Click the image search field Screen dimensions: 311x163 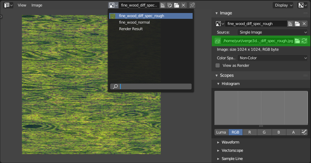[x=155, y=86]
